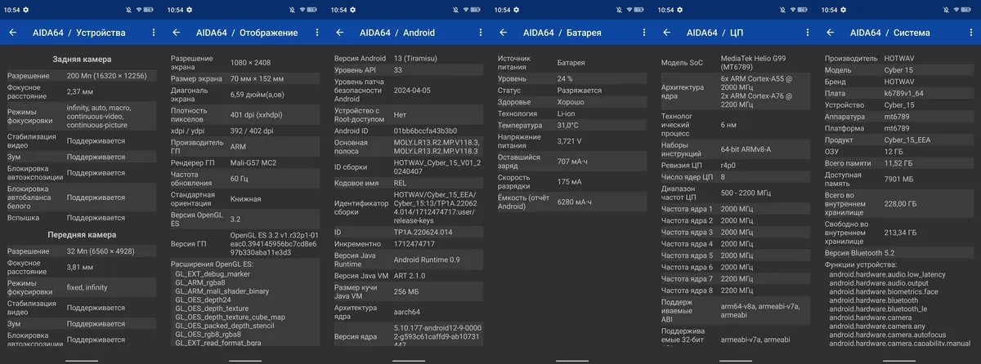Show overflow menu on the ЦП screen

coord(807,33)
